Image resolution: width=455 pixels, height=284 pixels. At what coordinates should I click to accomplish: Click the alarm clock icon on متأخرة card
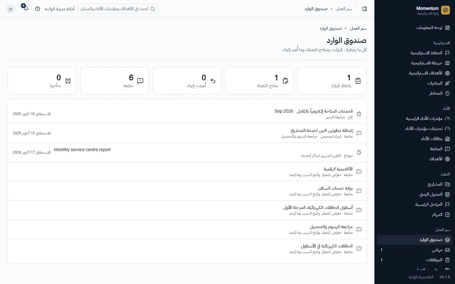tap(68, 81)
